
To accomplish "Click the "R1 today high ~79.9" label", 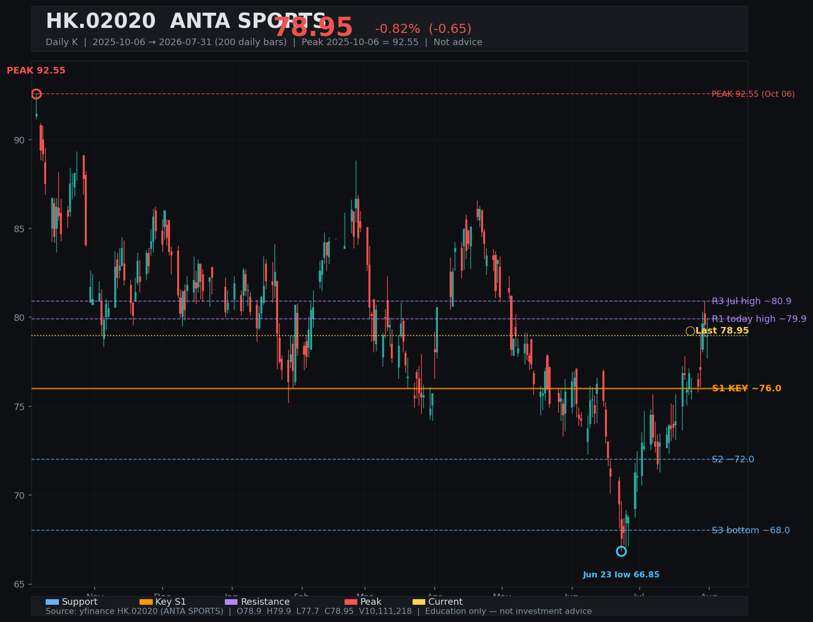I will (759, 319).
